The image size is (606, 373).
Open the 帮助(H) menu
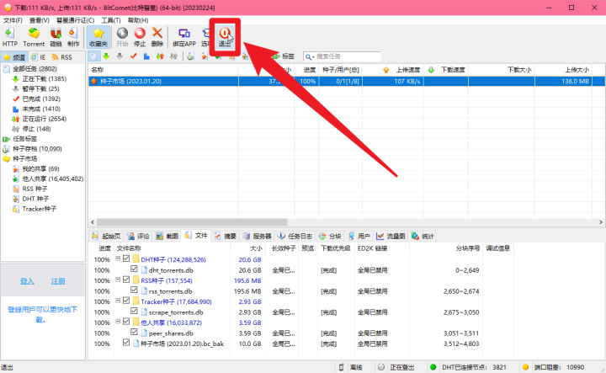[138, 20]
